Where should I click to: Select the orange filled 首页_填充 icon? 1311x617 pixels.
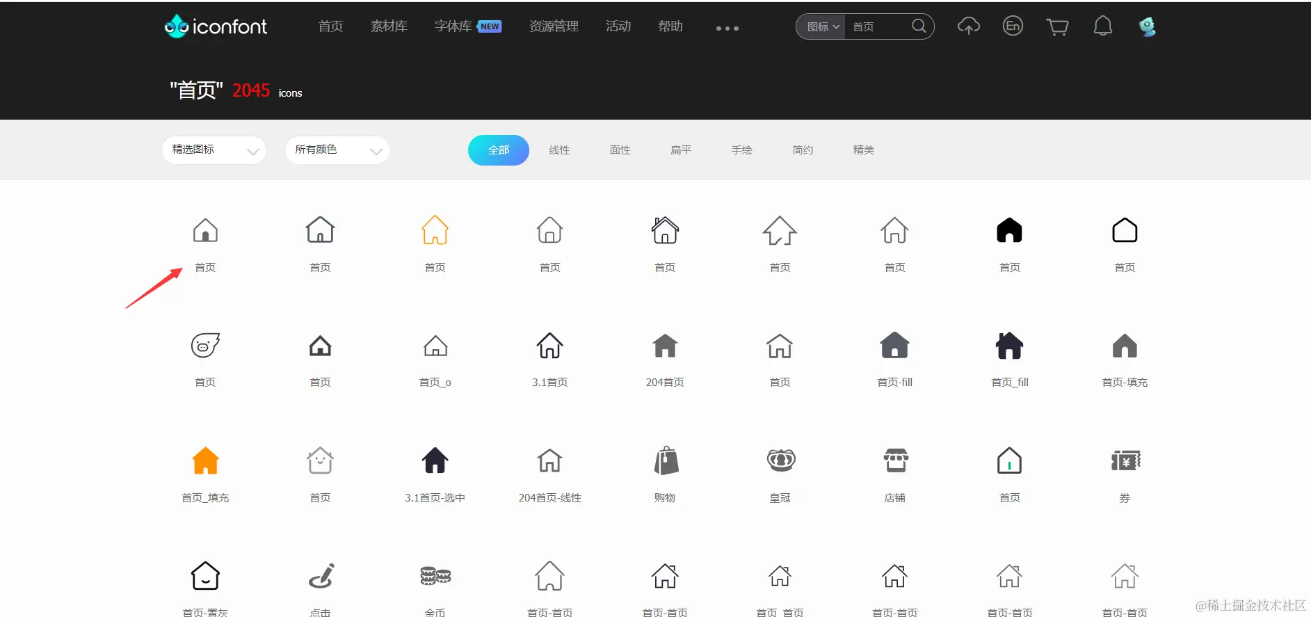click(x=205, y=460)
